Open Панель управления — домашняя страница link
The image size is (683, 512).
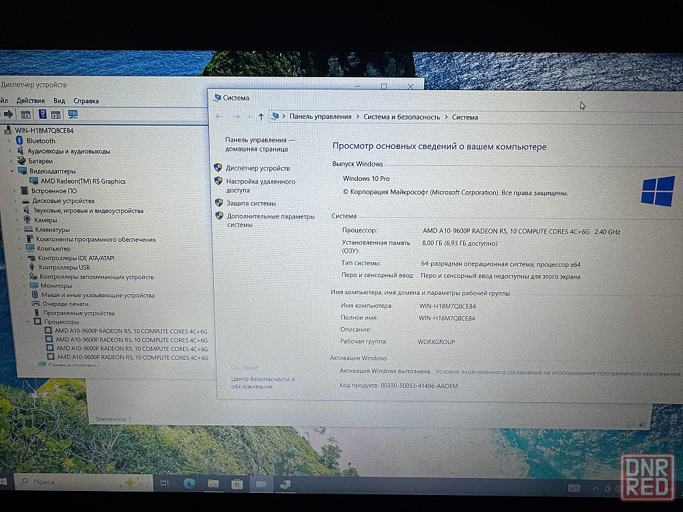[260, 144]
